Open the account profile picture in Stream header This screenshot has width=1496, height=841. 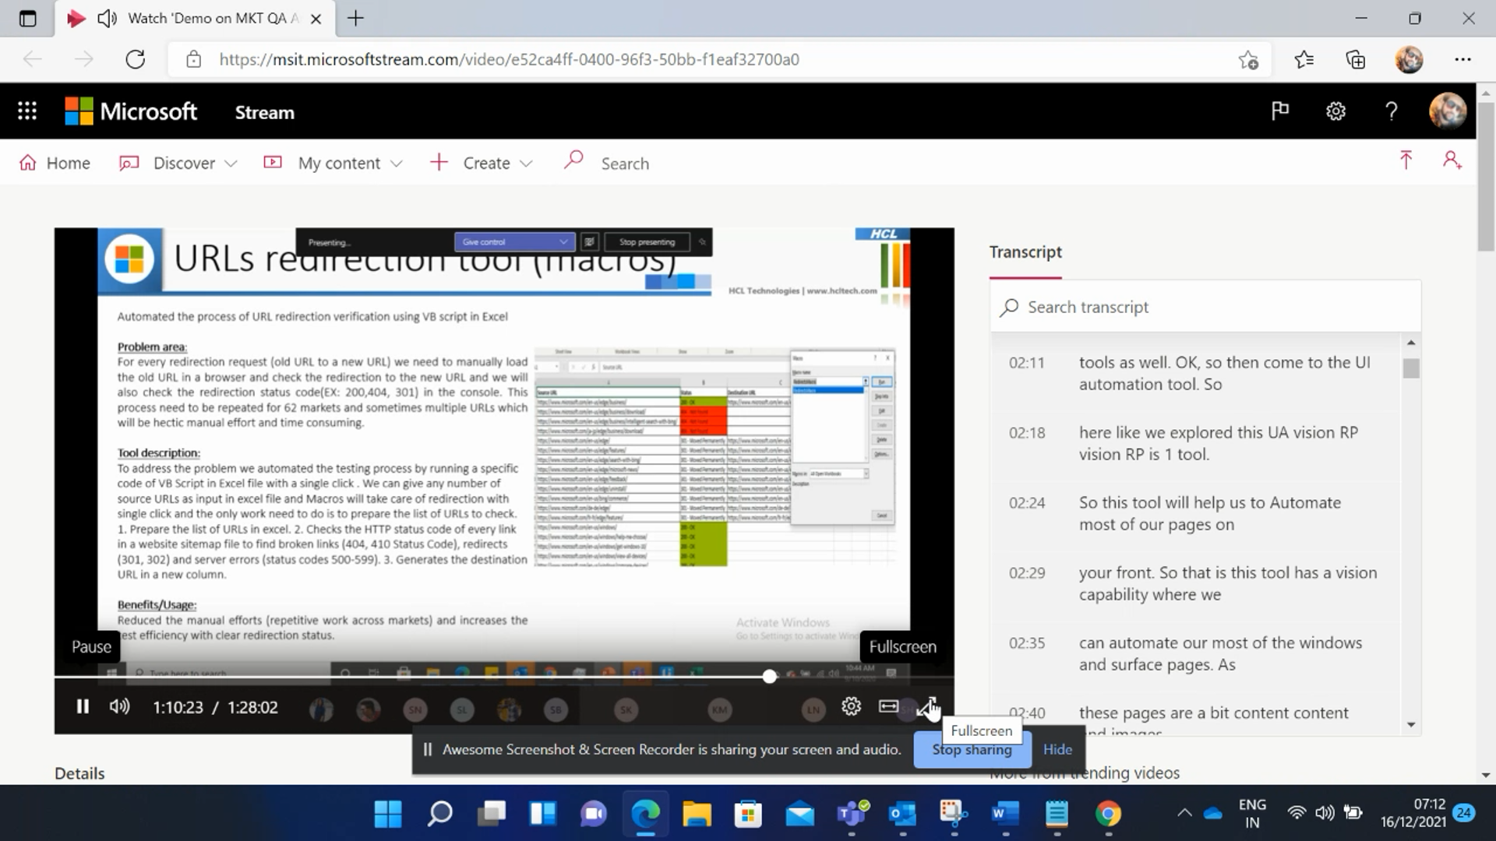pos(1448,111)
